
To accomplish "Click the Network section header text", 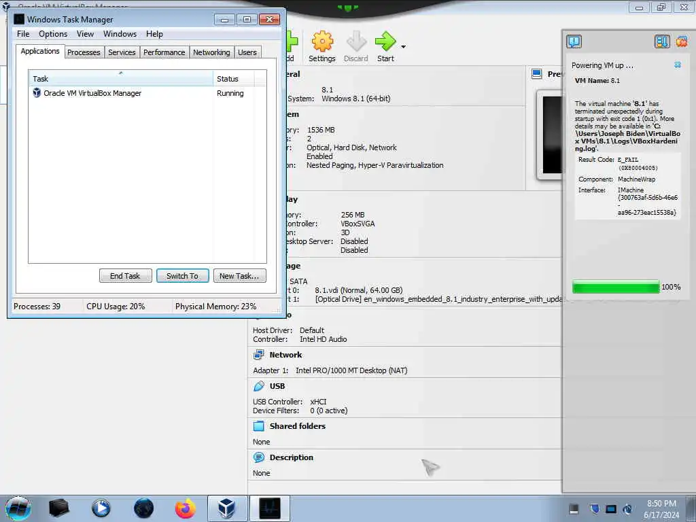I will [x=285, y=355].
